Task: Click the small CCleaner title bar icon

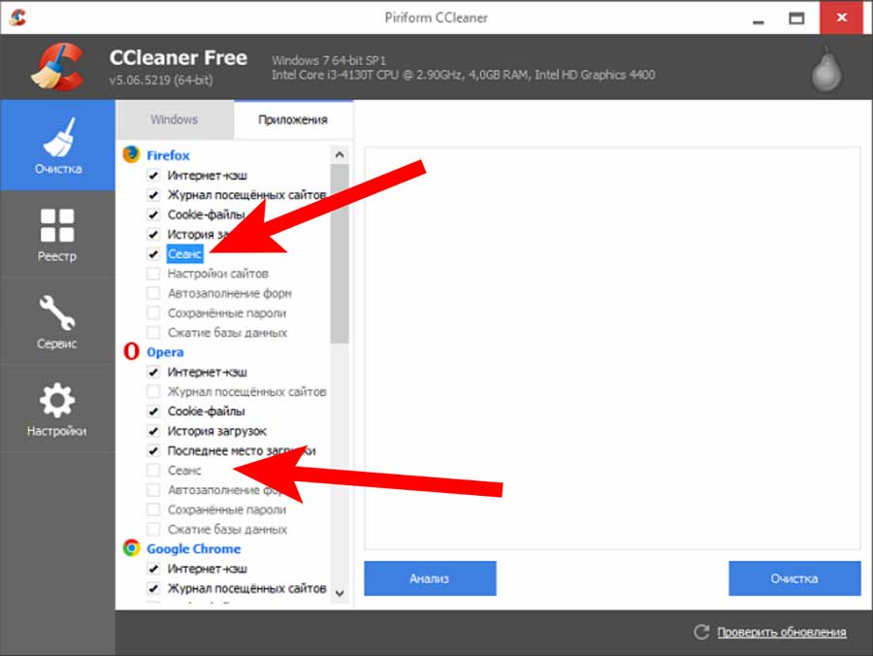Action: coord(17,17)
